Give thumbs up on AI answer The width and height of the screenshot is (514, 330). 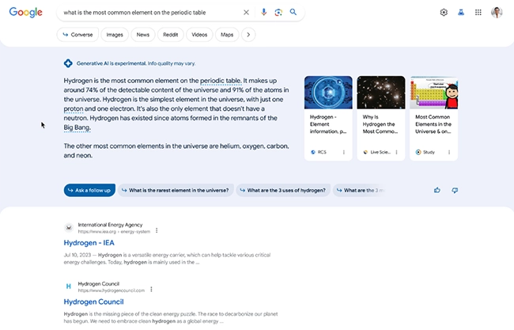(x=437, y=190)
